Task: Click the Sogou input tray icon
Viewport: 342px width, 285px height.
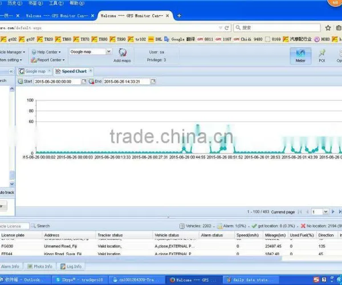Action: tap(316, 279)
